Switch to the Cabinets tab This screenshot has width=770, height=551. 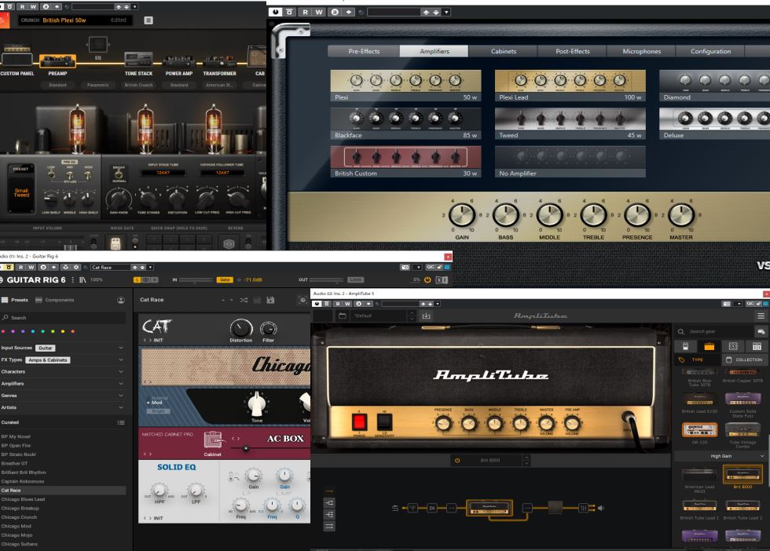click(504, 51)
